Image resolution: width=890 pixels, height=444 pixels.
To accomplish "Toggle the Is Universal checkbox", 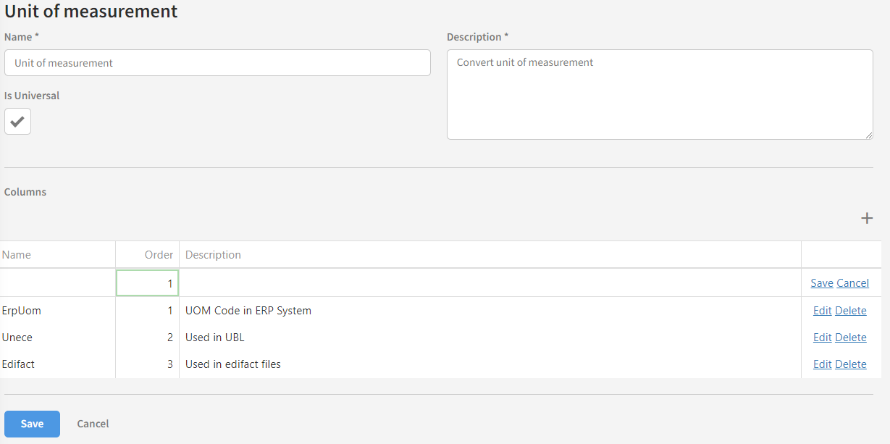I will click(x=17, y=121).
